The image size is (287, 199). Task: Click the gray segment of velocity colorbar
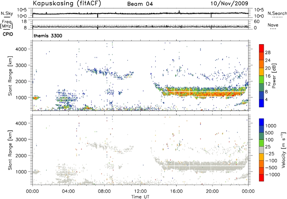tap(262, 150)
